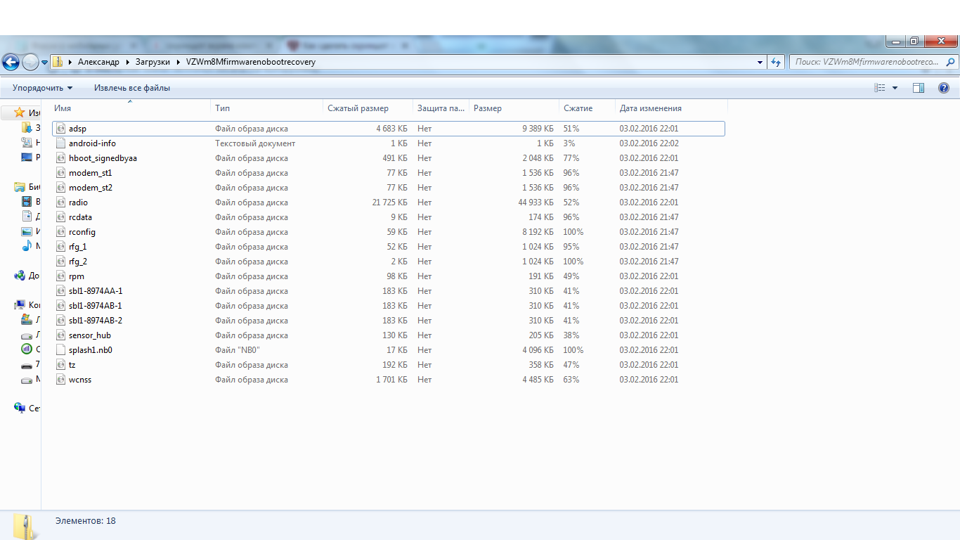Viewport: 960px width, 540px height.
Task: Select the android-info text document icon
Action: click(x=60, y=143)
